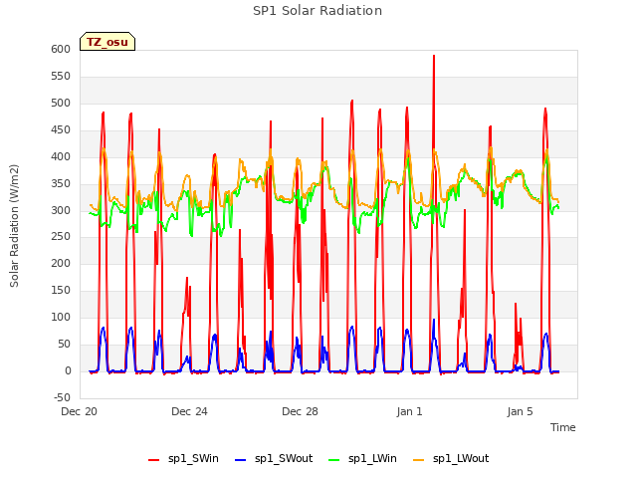Click the Time axis label
The width and height of the screenshot is (637, 478).
click(x=562, y=427)
